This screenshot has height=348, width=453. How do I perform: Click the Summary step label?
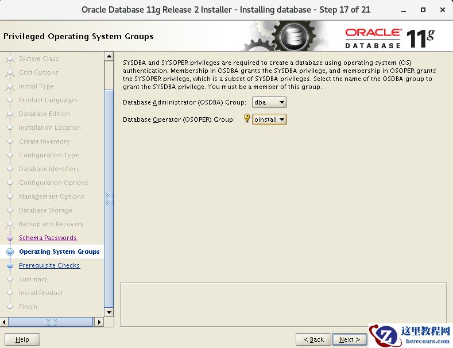(33, 279)
